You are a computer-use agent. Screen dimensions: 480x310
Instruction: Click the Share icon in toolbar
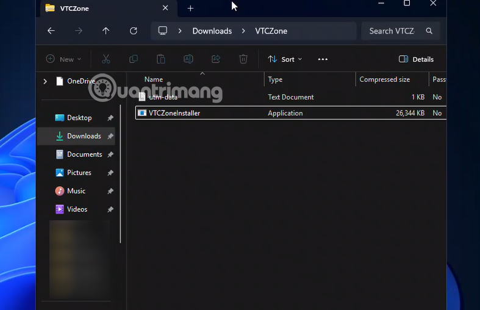pos(216,59)
